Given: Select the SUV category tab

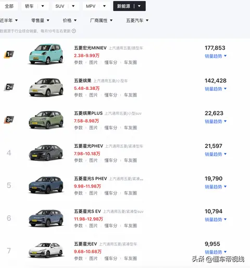Looking at the screenshot, I should [x=60, y=6].
